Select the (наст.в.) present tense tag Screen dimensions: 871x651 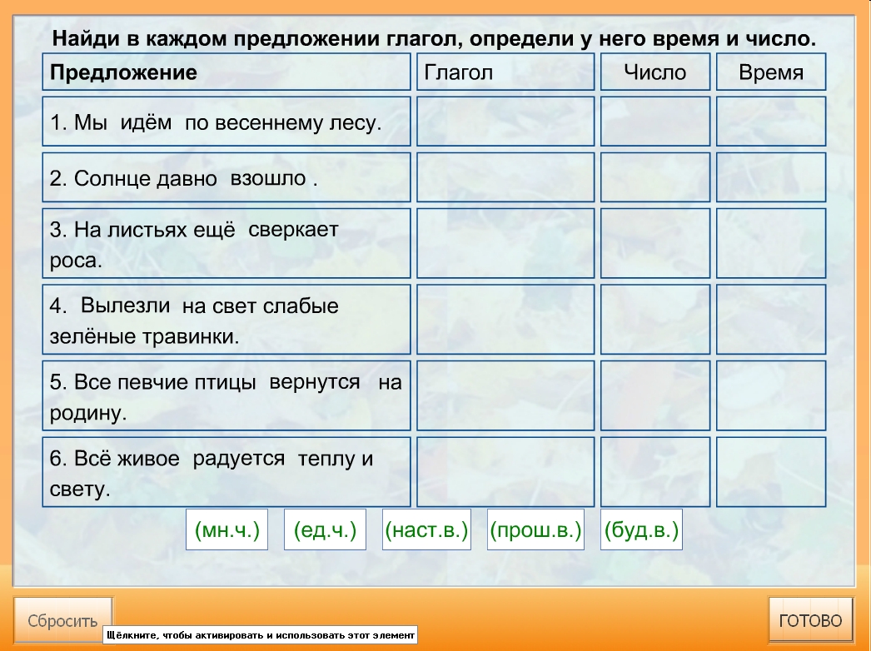tap(426, 529)
